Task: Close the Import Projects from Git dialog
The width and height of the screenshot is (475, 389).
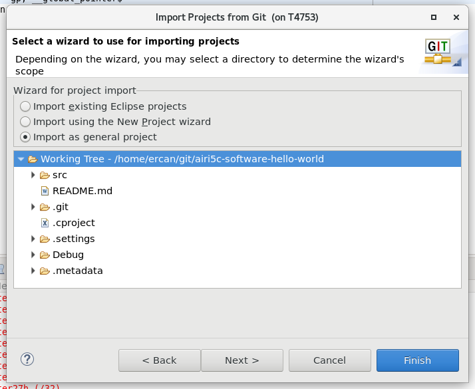Action: [456, 17]
